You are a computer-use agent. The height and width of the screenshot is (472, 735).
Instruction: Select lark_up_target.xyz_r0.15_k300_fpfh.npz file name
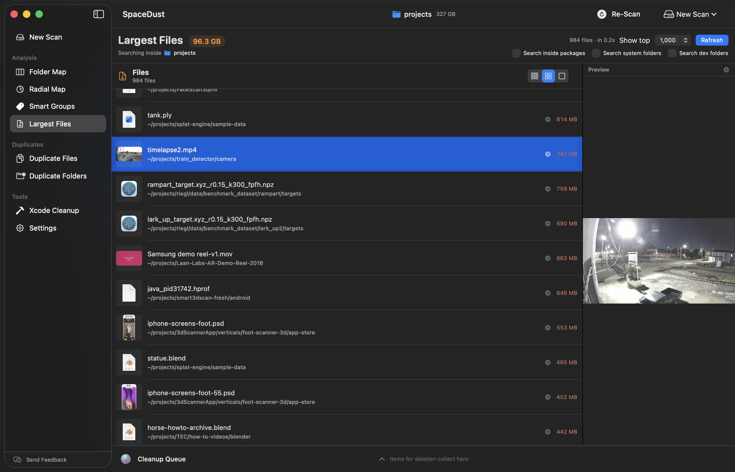(x=210, y=219)
